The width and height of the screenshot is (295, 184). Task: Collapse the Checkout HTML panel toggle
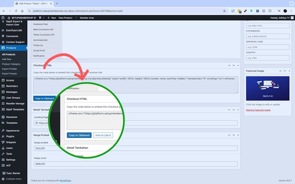(x=239, y=66)
